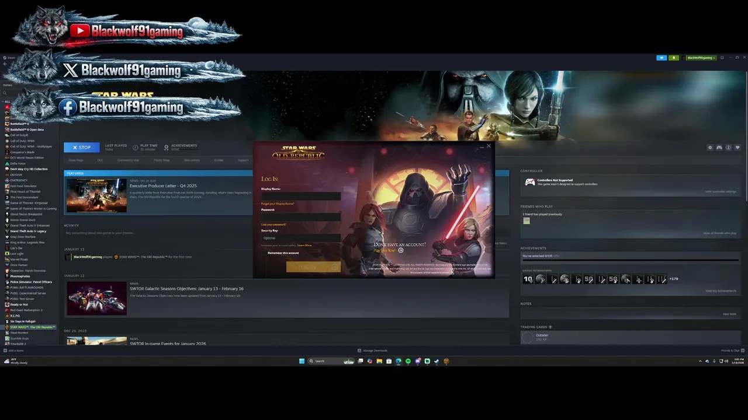Click the +179 more achievements count
The height and width of the screenshot is (420, 748).
coord(674,279)
